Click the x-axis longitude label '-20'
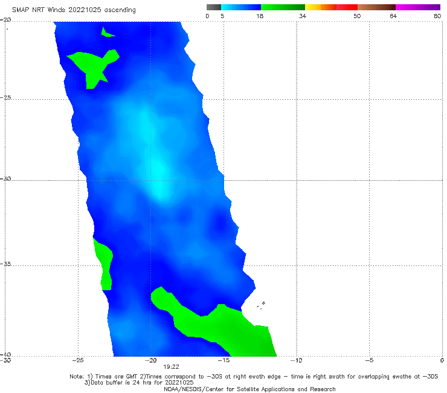The height and width of the screenshot is (393, 447). click(x=150, y=360)
